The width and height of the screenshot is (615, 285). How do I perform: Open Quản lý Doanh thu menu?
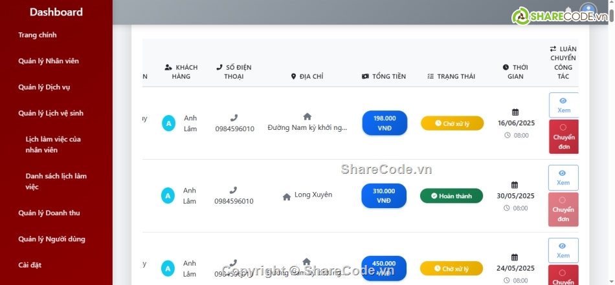pyautogui.click(x=49, y=213)
